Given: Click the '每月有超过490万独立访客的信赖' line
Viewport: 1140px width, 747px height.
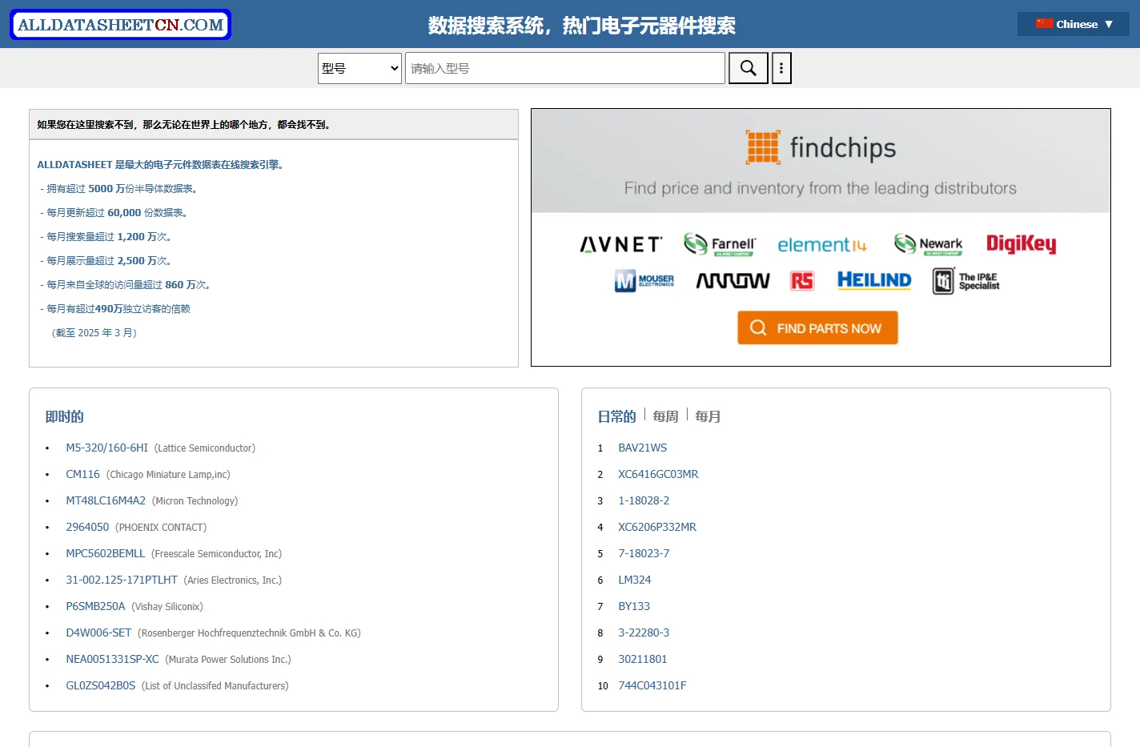Looking at the screenshot, I should click(115, 308).
